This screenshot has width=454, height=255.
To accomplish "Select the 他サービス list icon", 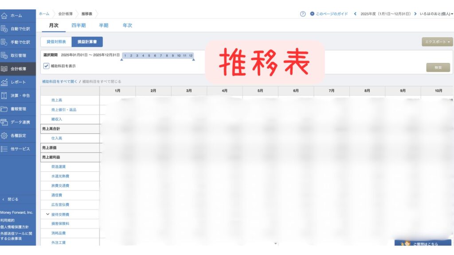I will pos(4,149).
